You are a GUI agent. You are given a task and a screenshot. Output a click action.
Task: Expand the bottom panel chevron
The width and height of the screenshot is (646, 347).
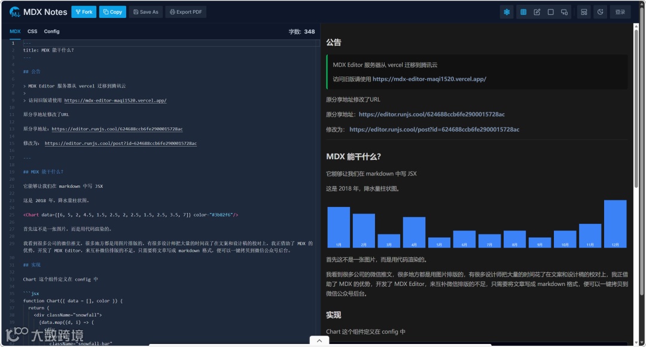point(319,341)
